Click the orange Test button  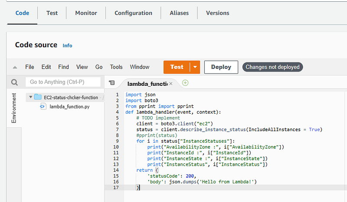coord(177,67)
